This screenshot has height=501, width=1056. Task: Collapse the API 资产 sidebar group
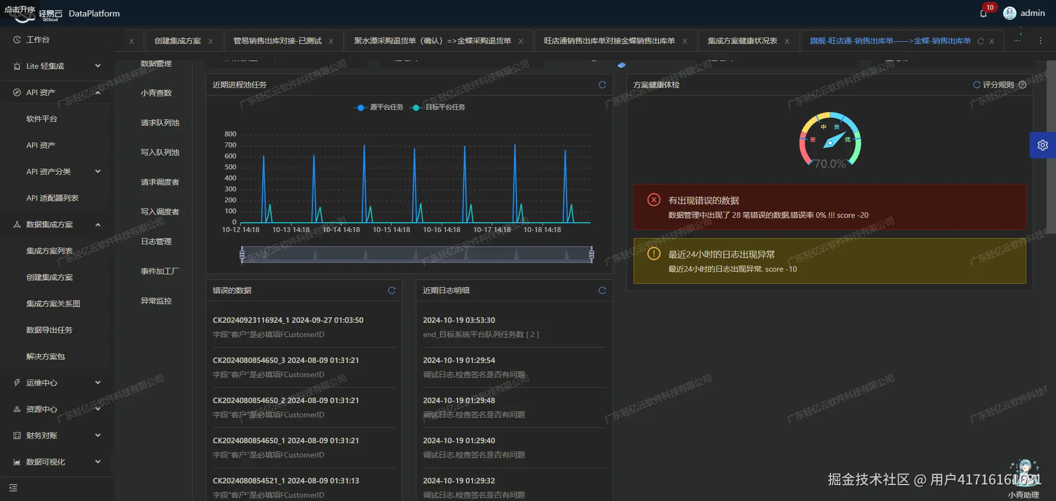coord(57,92)
